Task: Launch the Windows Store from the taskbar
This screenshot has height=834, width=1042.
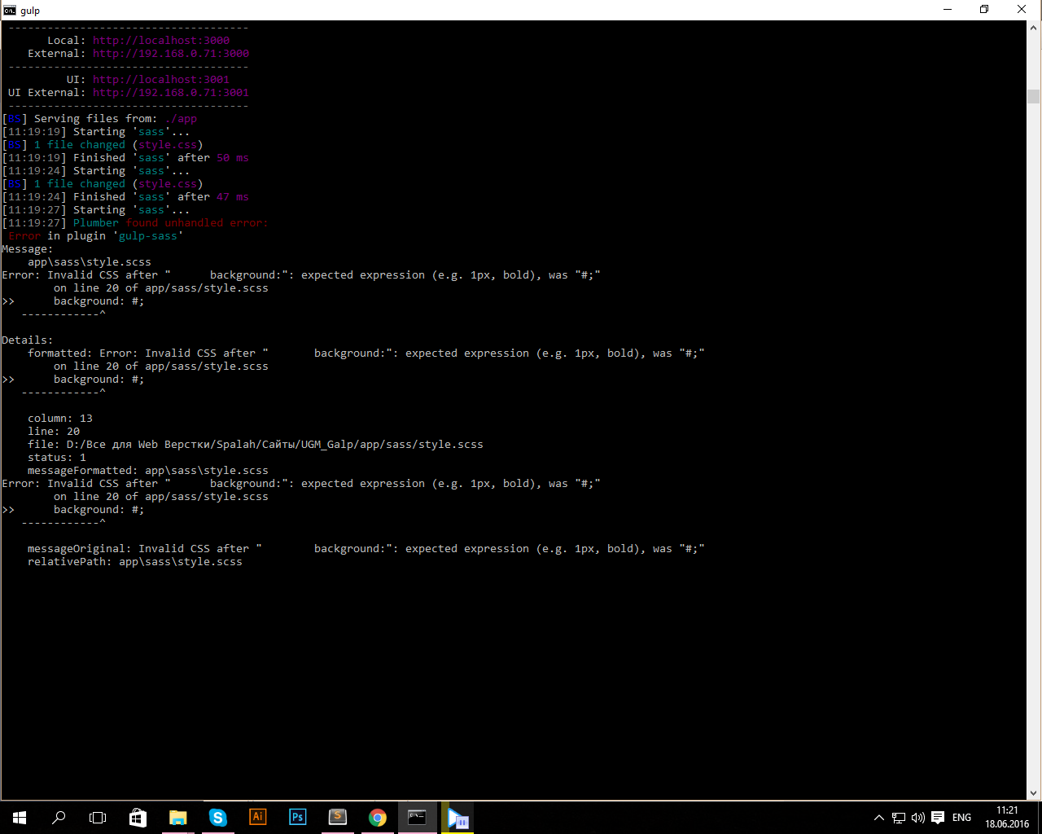Action: [x=138, y=818]
